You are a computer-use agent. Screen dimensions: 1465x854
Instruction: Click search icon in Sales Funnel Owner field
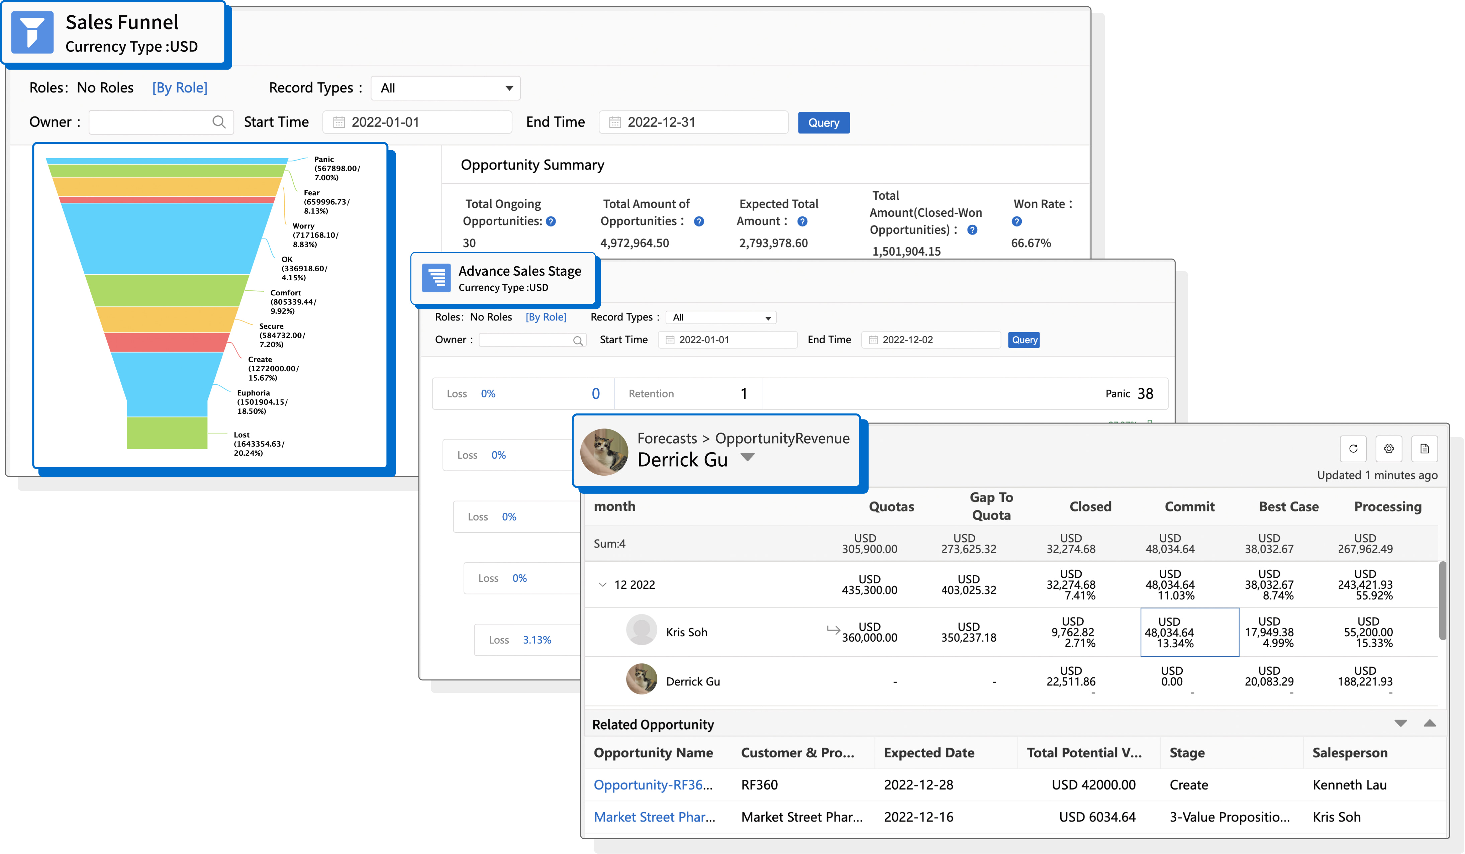(219, 122)
